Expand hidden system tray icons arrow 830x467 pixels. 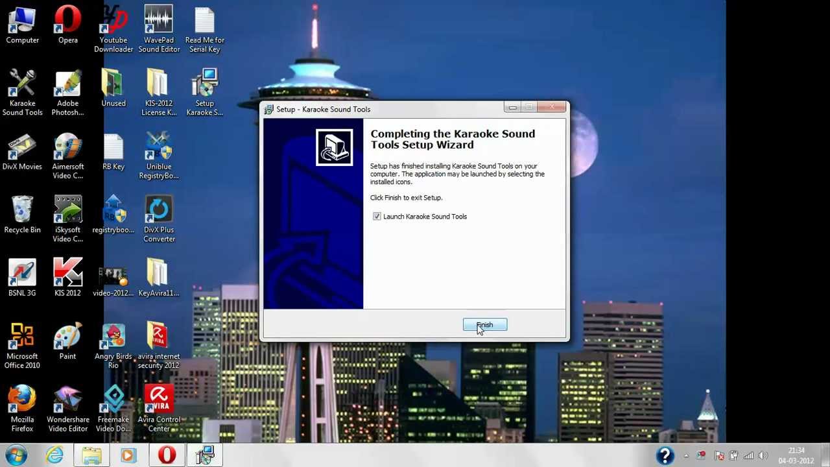tap(687, 456)
